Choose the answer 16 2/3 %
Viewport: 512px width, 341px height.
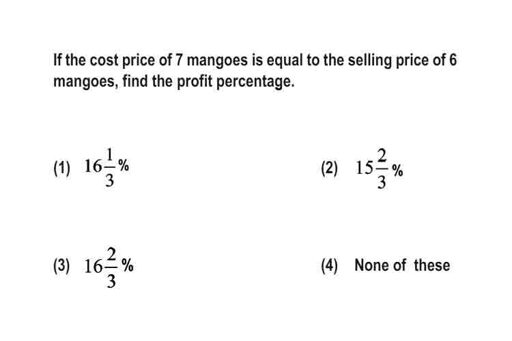[109, 268]
